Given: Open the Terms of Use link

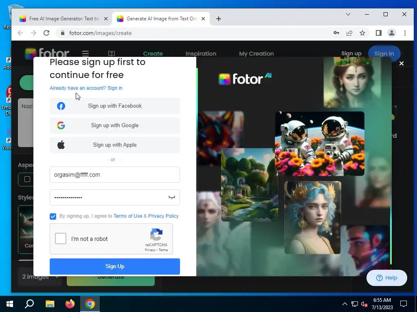Looking at the screenshot, I should coord(127,216).
